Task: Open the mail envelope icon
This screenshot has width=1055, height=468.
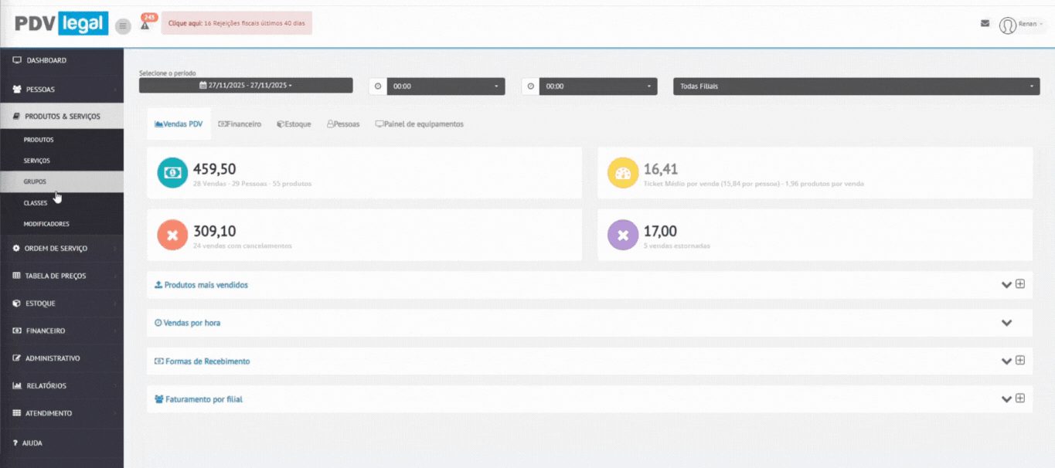Action: (x=985, y=23)
